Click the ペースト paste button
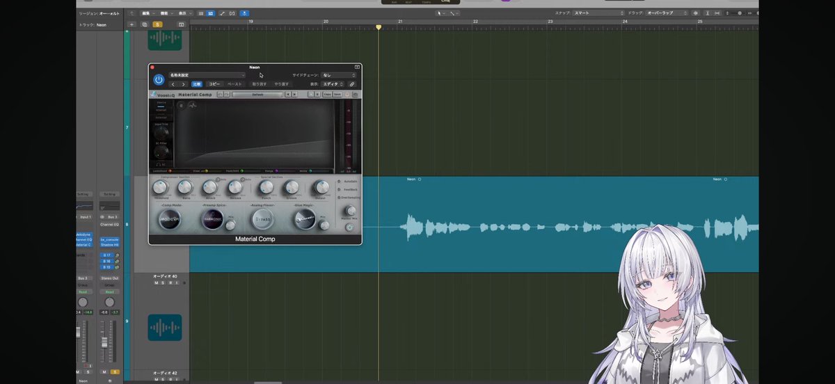The image size is (835, 384). [235, 83]
